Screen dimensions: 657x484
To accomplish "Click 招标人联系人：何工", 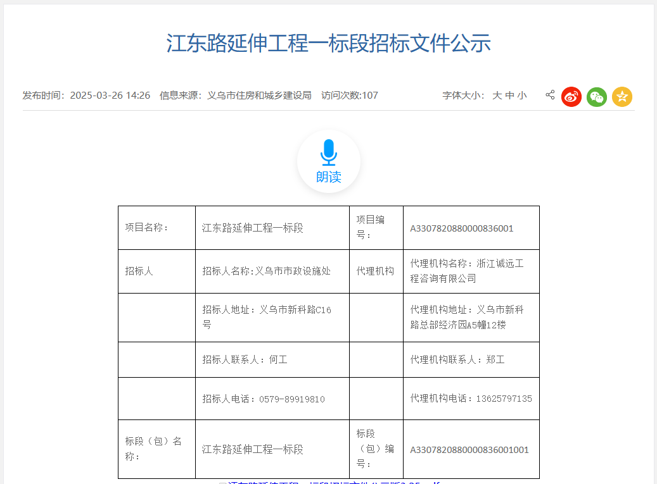I will pyautogui.click(x=245, y=359).
